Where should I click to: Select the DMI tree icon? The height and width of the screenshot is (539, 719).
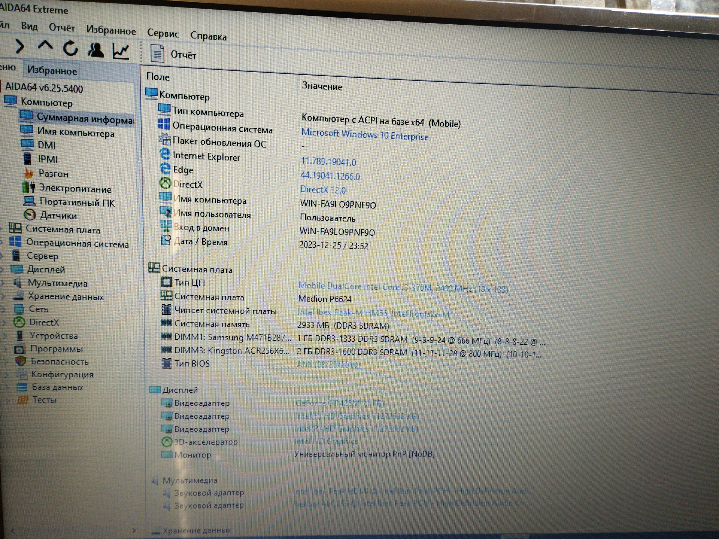tap(27, 144)
